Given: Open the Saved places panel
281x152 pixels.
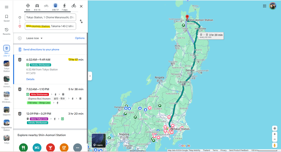Looking at the screenshot, I should coord(7,18).
